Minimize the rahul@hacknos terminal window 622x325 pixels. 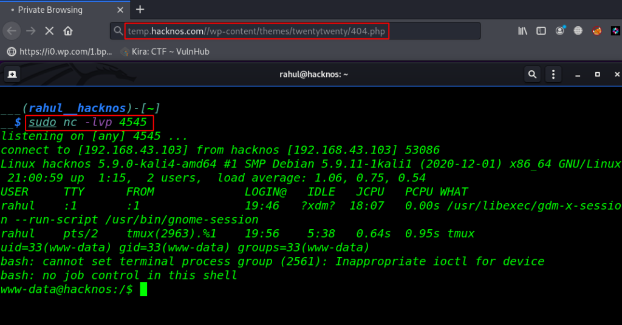click(578, 75)
